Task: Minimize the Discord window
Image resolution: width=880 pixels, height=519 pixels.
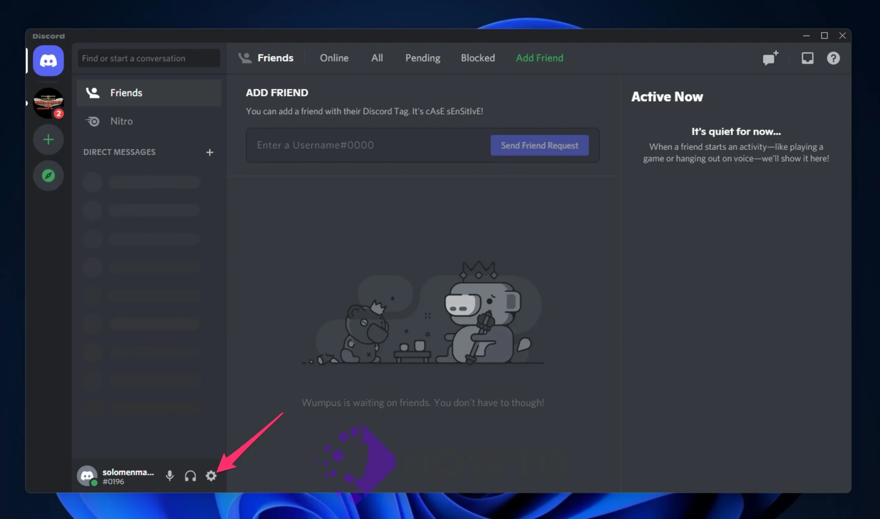Action: 806,36
